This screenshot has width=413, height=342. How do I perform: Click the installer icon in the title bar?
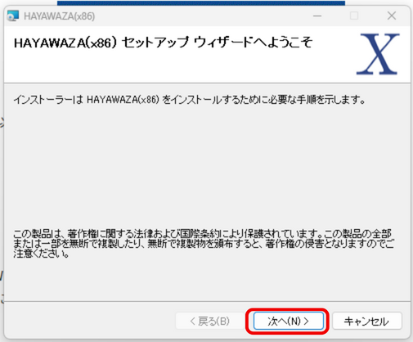pos(13,16)
